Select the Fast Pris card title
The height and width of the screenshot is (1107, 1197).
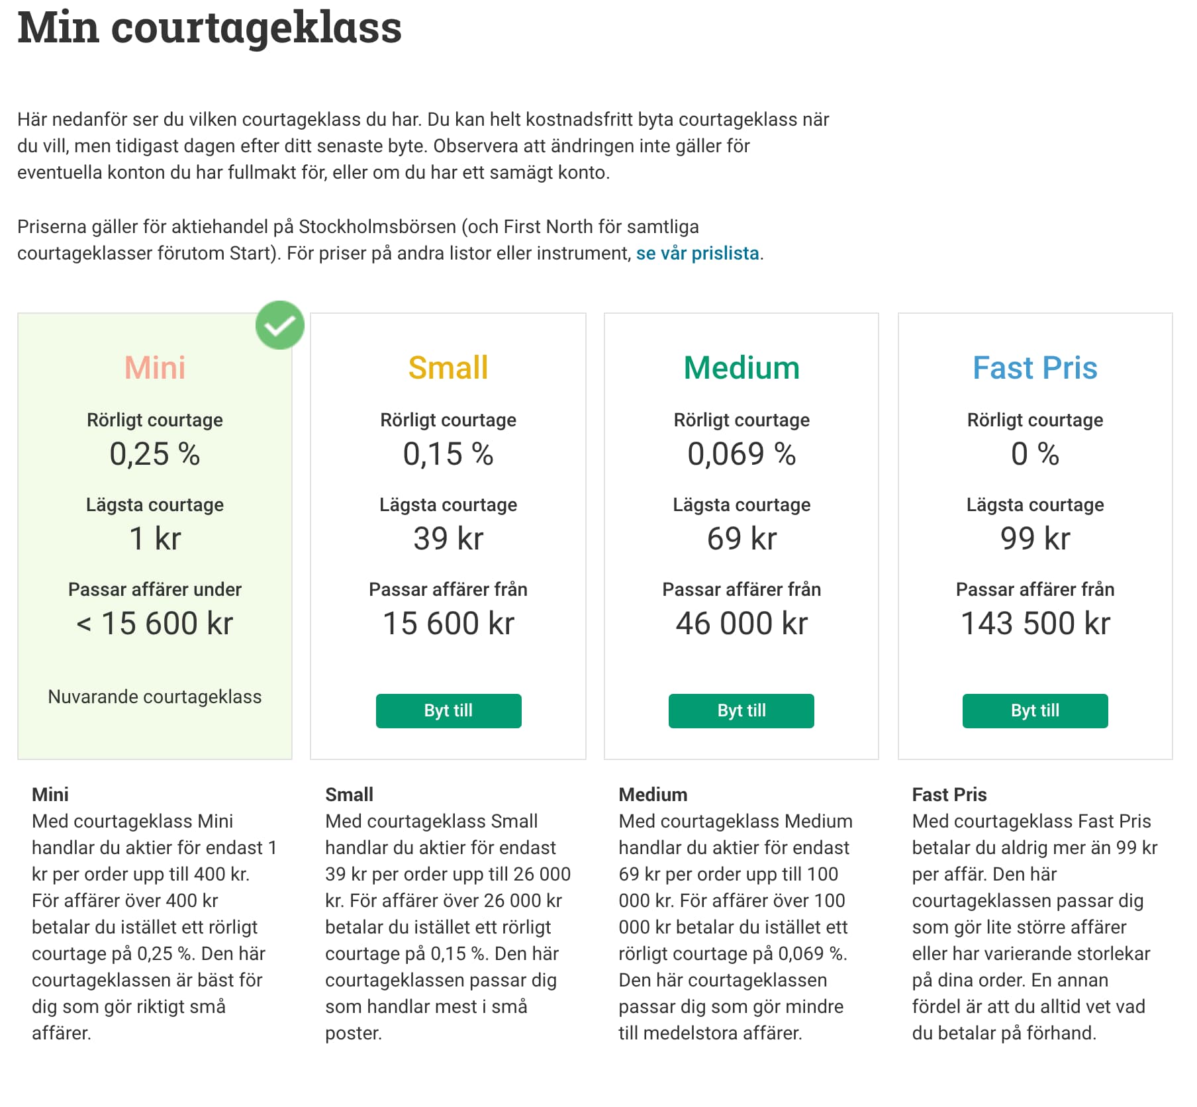1035,367
